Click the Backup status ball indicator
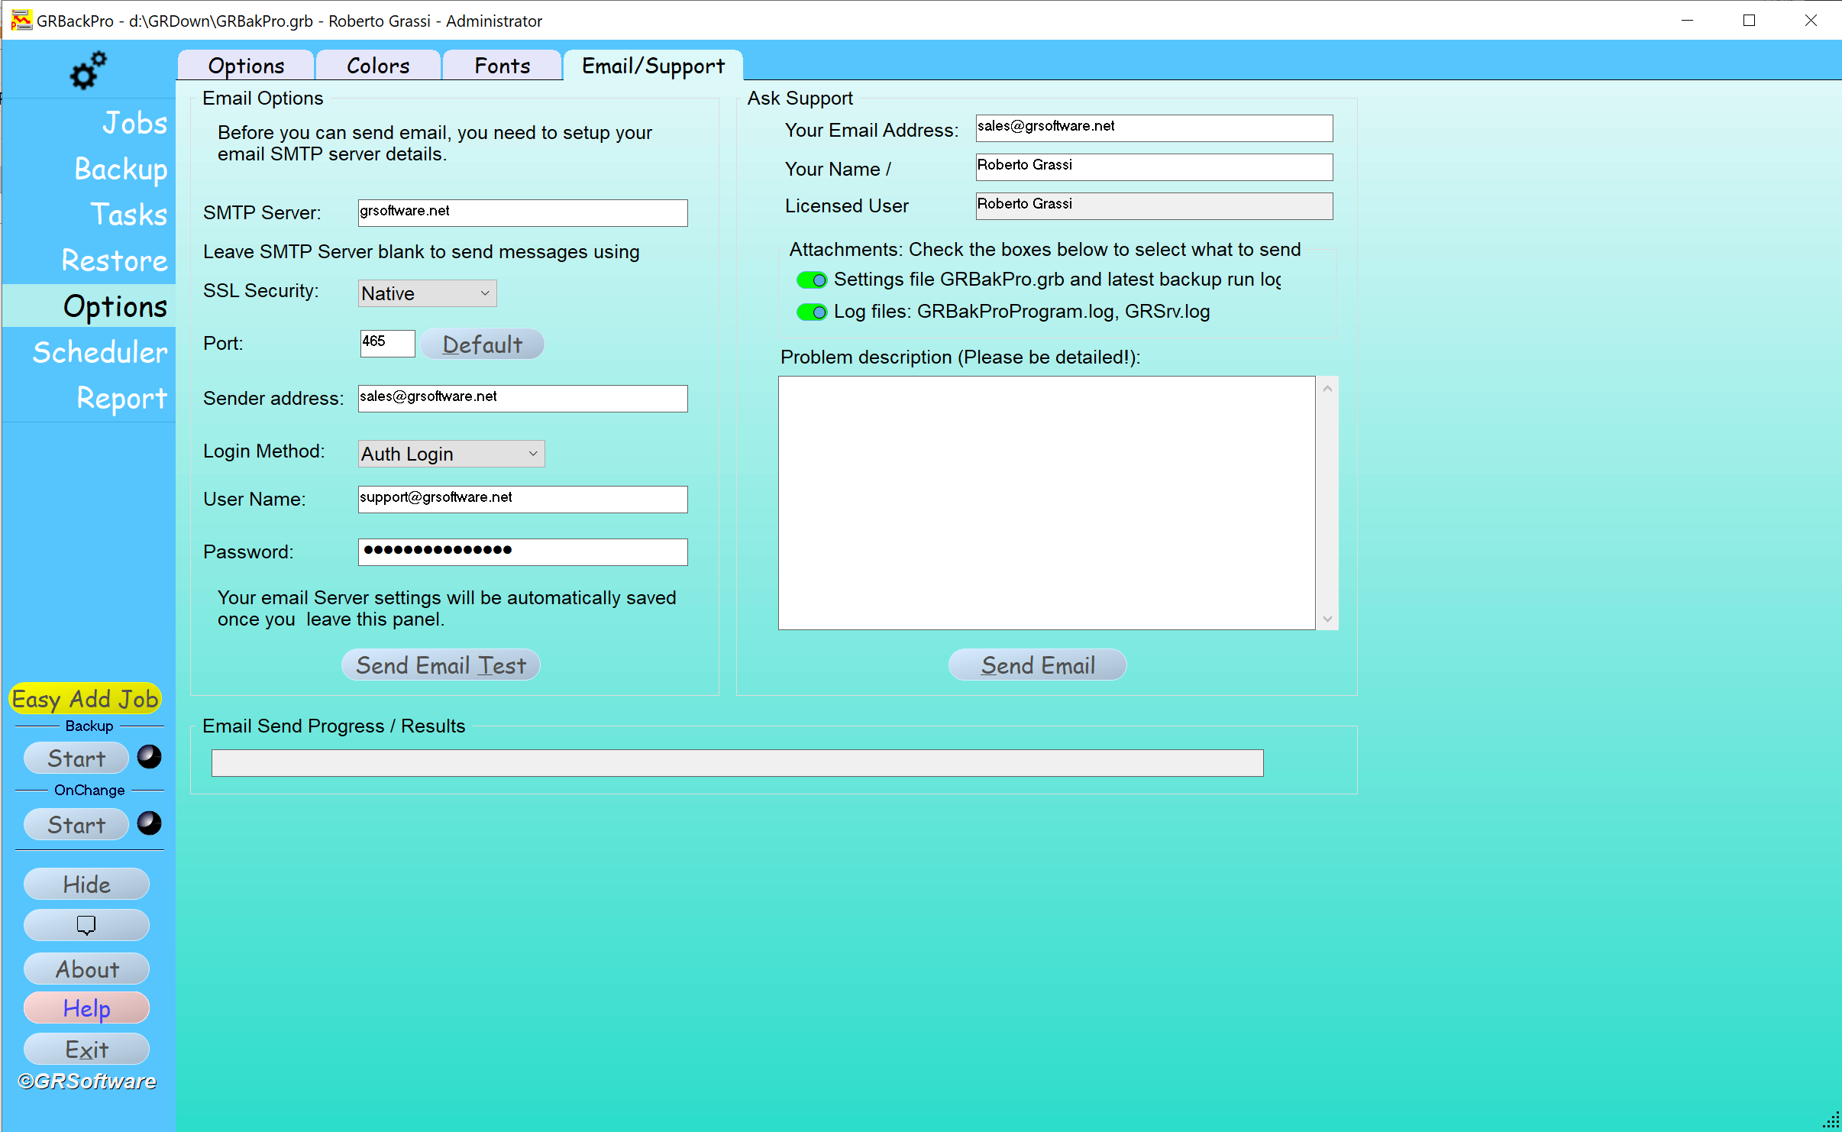 (149, 757)
